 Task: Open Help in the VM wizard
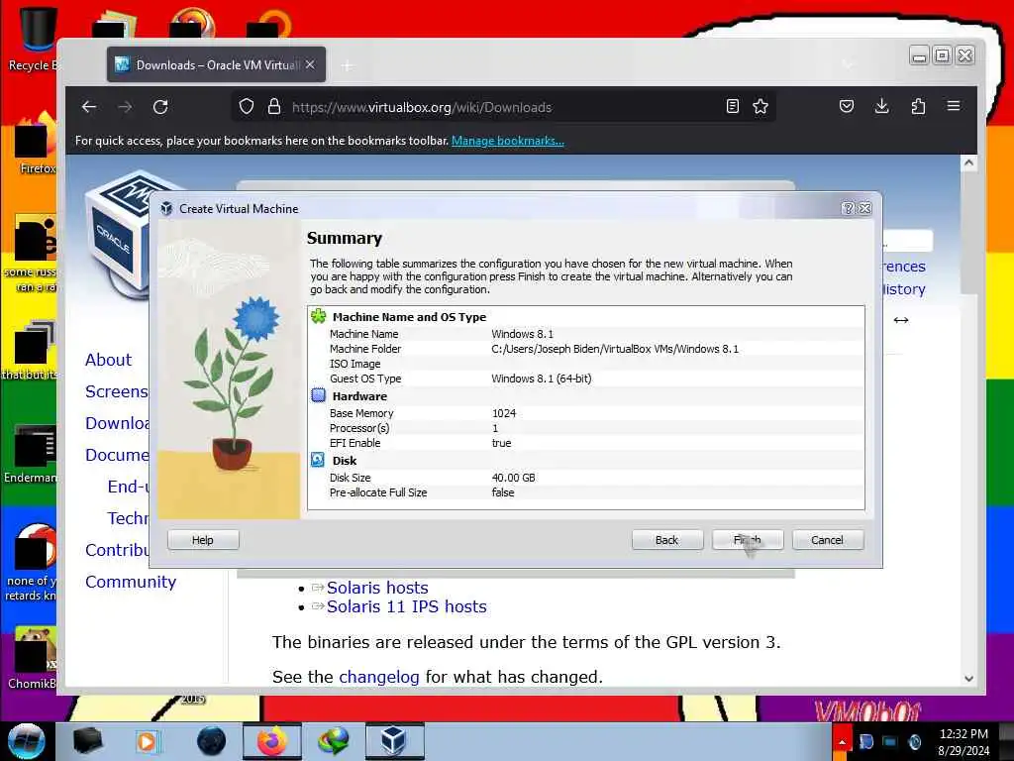click(202, 540)
